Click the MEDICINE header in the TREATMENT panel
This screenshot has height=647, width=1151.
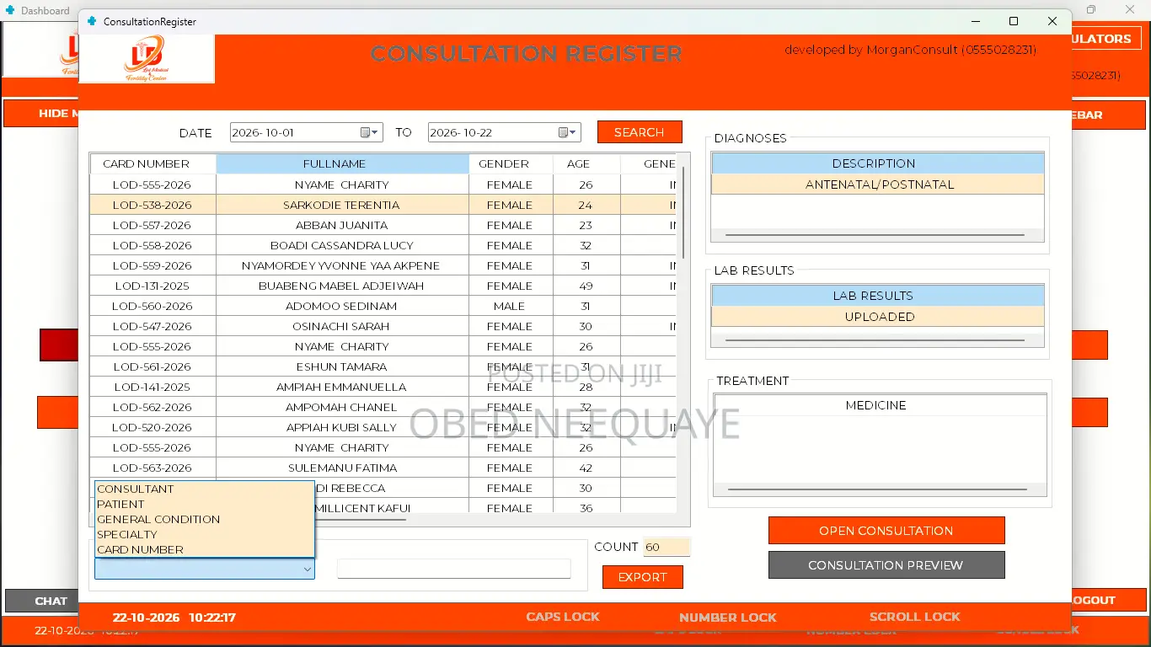coord(880,405)
